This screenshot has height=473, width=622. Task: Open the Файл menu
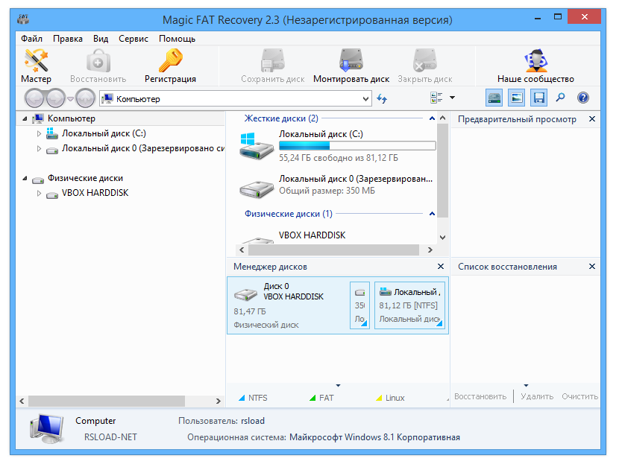click(x=32, y=39)
